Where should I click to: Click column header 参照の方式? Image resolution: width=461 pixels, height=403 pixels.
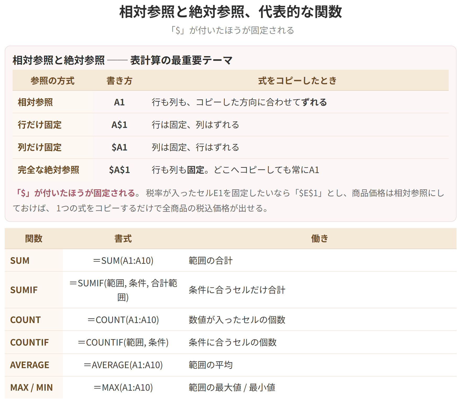pos(52,81)
